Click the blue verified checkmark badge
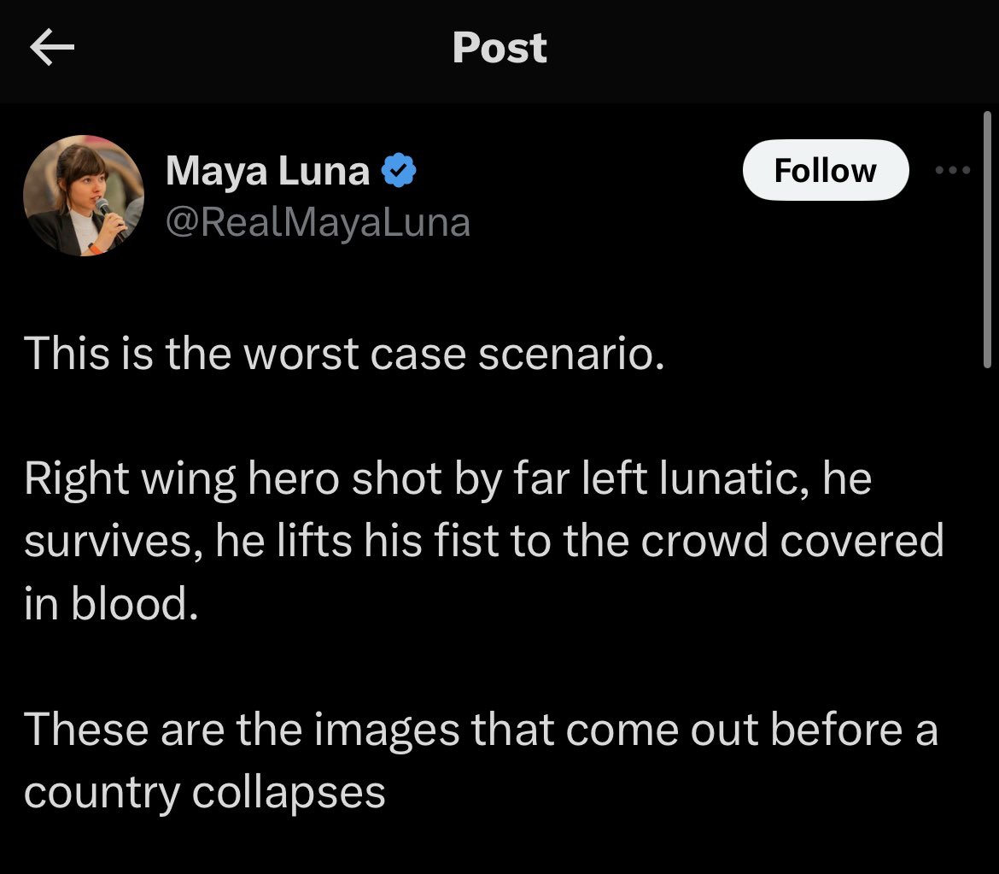The width and height of the screenshot is (999, 874). tap(399, 170)
